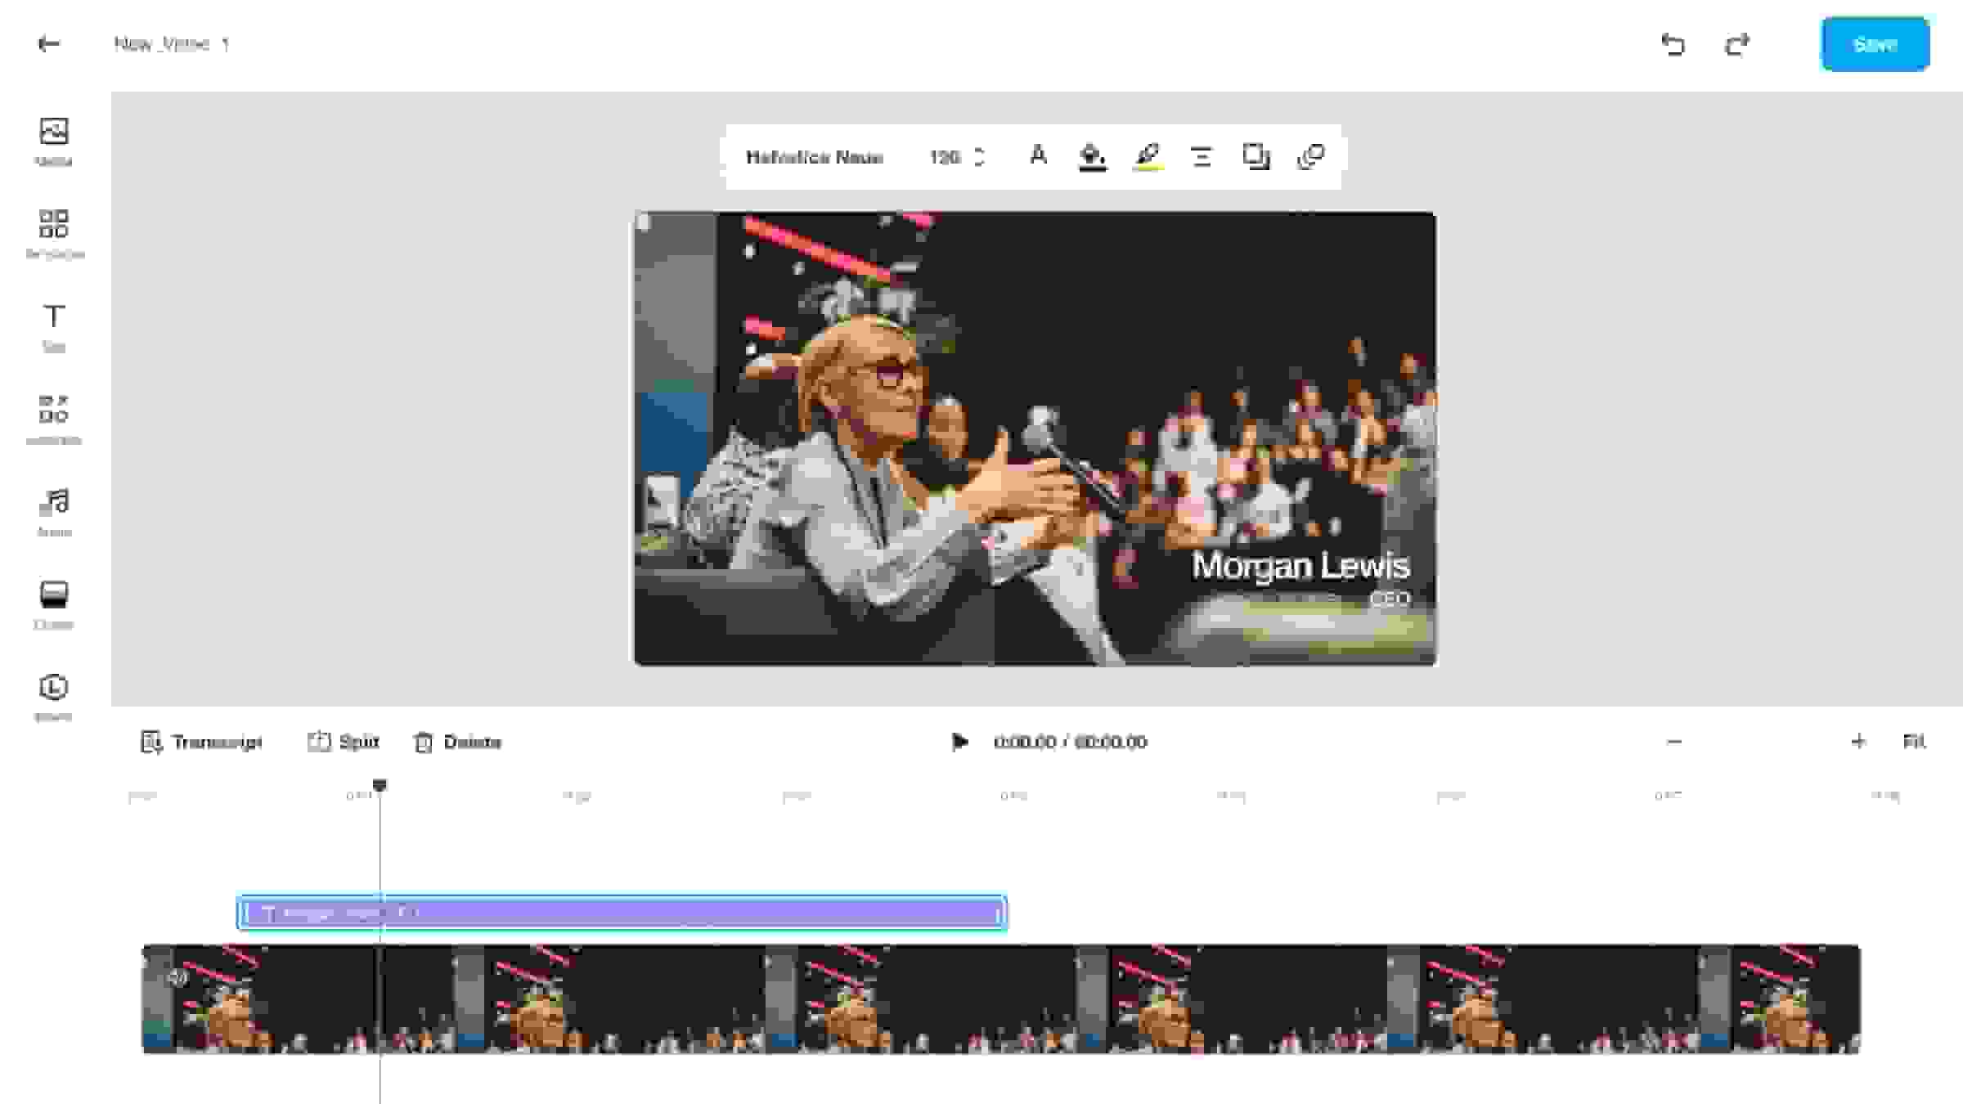1963x1104 pixels.
Task: Open text alignment options
Action: coord(1202,156)
